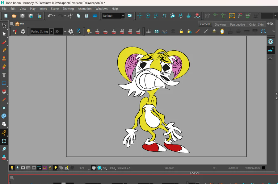The image size is (278, 184).
Task: Click the File menu
Action: pyautogui.click(x=4, y=9)
